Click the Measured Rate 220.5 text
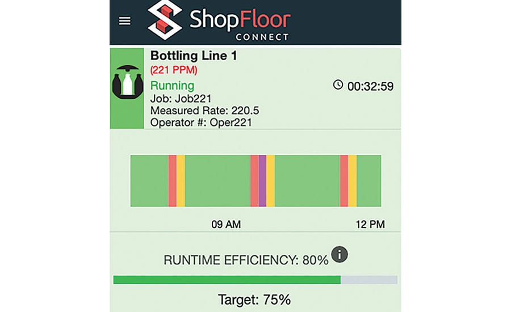The height and width of the screenshot is (312, 511). (204, 111)
